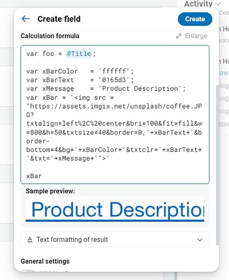Click the Product Description sample preview image

115,209
